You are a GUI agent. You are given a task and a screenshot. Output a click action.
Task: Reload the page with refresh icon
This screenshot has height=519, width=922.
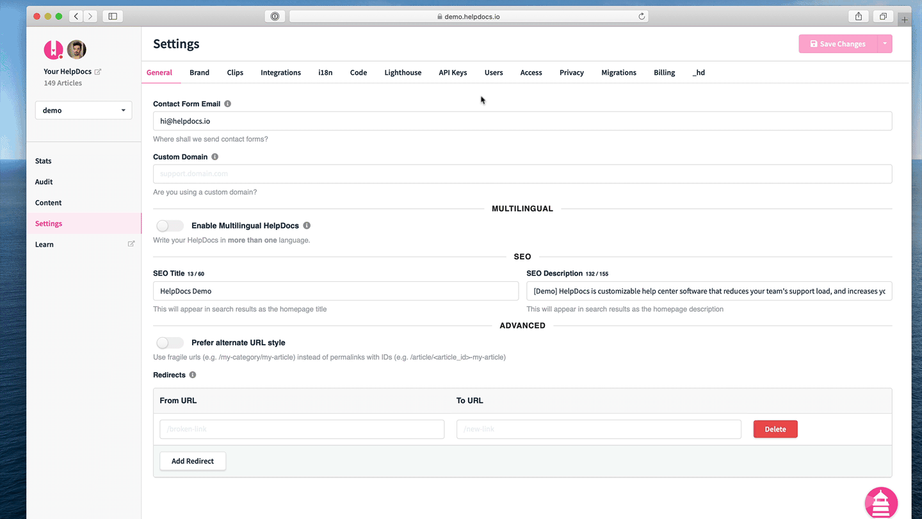point(642,17)
